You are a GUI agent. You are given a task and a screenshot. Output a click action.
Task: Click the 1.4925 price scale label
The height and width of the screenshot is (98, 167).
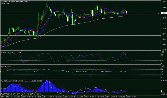click(x=164, y=44)
